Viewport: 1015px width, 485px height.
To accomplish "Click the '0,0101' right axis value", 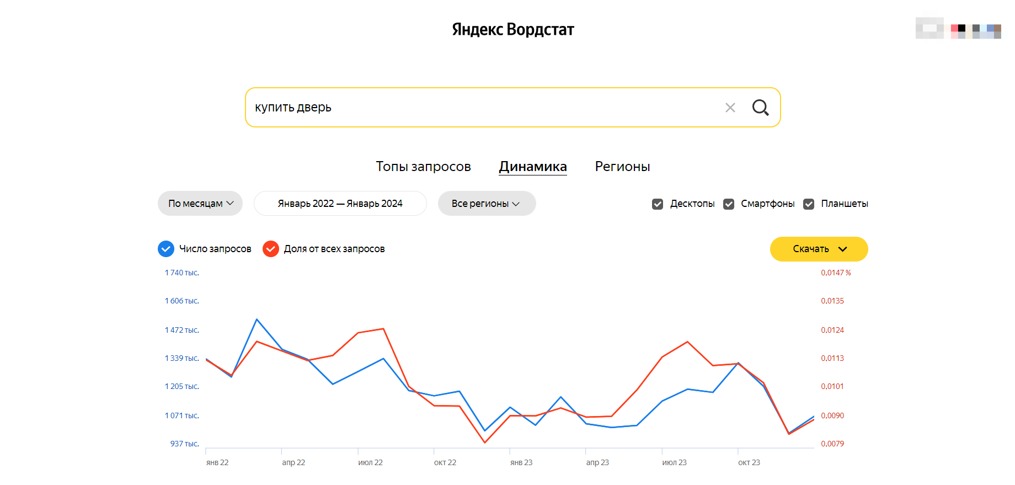I will [x=832, y=386].
